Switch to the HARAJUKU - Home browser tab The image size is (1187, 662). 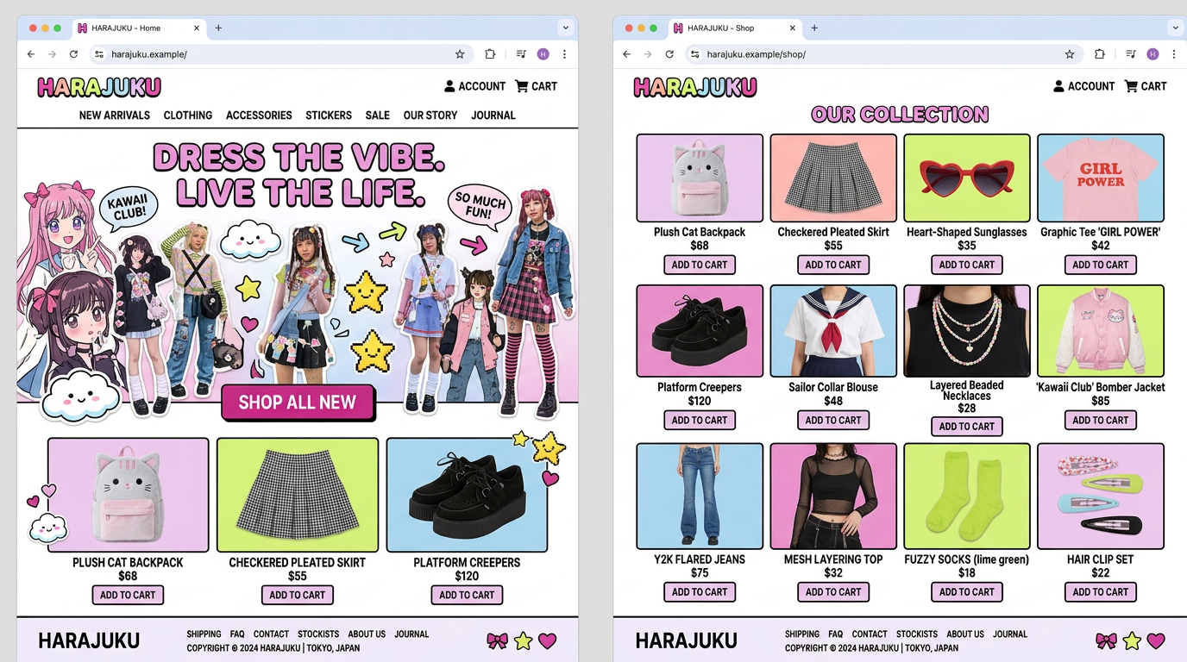[x=129, y=28]
